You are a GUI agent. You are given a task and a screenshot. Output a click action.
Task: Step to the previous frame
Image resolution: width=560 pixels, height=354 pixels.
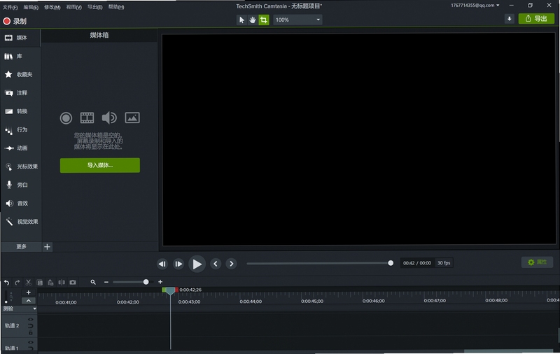click(x=162, y=264)
